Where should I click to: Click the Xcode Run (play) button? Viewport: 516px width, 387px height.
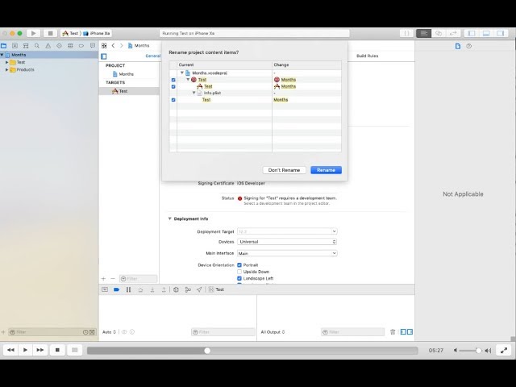tap(33, 33)
